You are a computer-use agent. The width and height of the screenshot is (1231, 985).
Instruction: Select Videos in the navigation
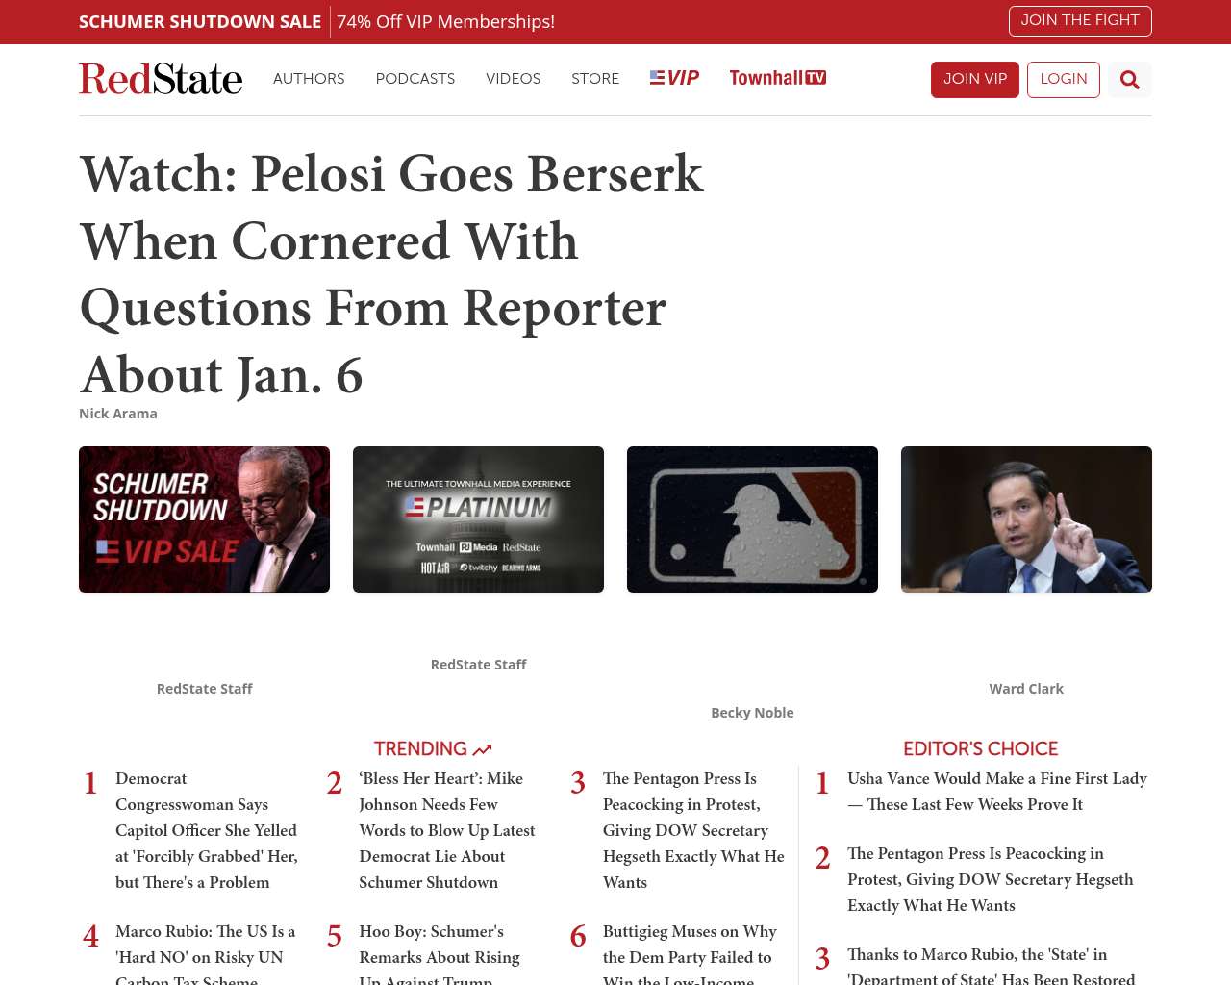514,79
